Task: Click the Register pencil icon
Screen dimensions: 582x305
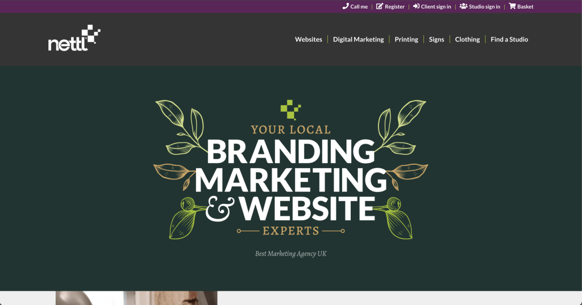Action: click(379, 6)
